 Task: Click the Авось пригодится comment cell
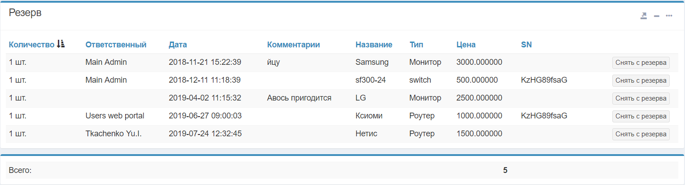click(x=299, y=98)
